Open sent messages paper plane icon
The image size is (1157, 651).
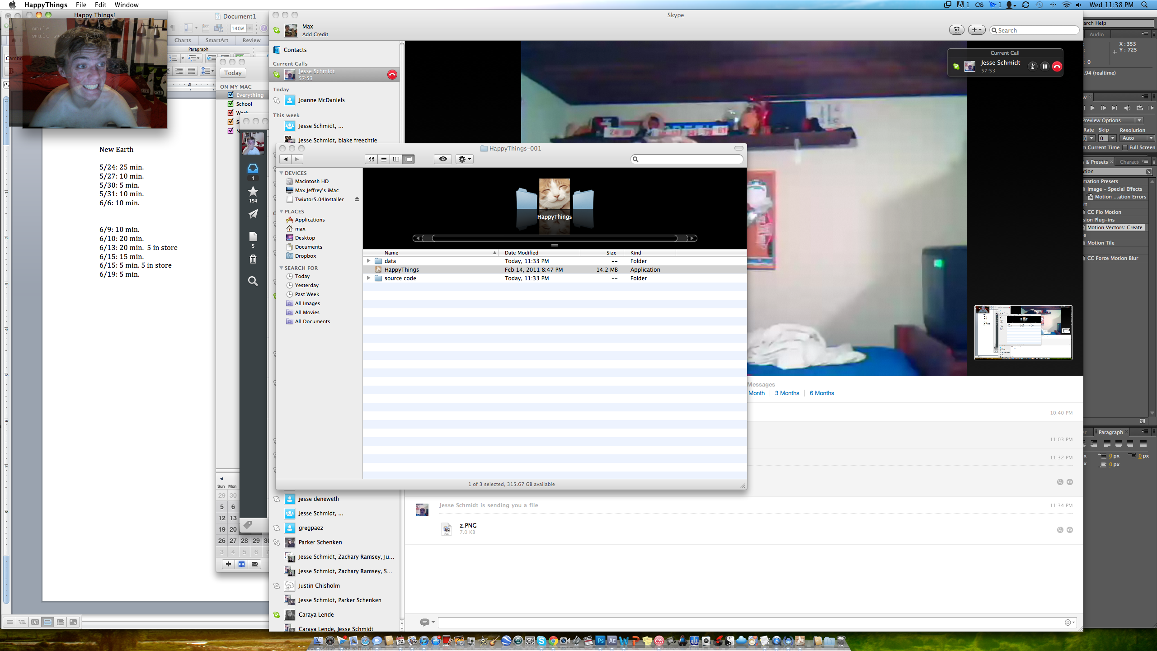[x=253, y=213]
